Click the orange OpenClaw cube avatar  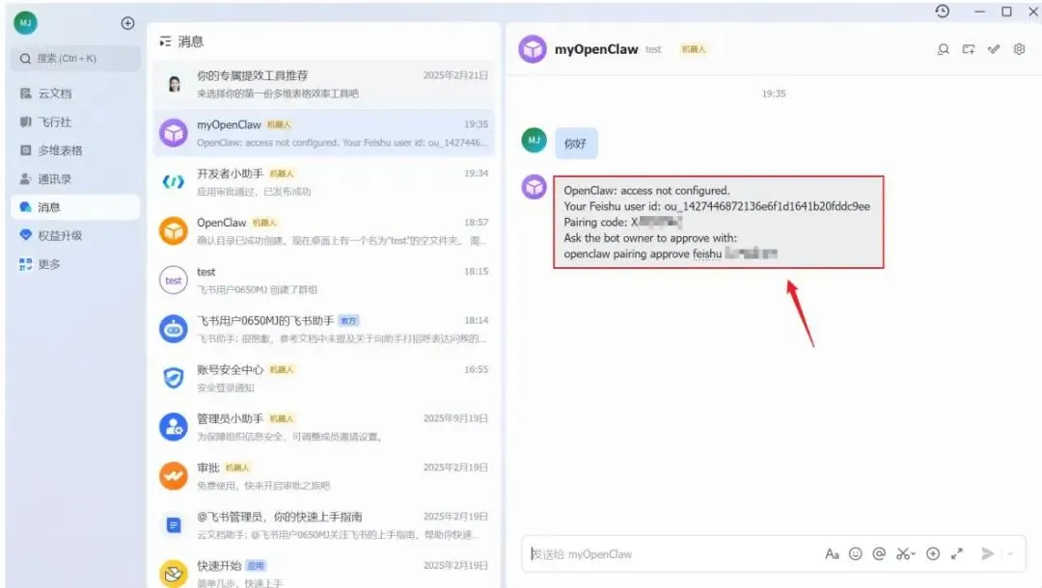[174, 231]
